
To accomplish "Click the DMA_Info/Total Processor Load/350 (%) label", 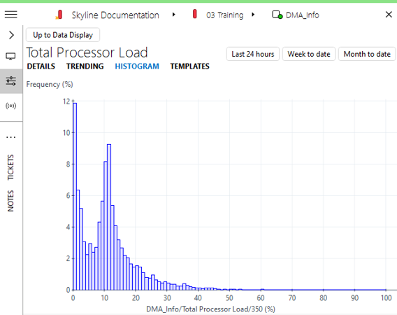I will pyautogui.click(x=210, y=309).
